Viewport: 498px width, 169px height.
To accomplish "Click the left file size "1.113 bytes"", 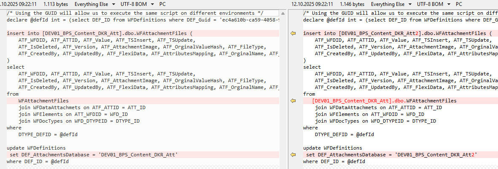I will tap(57, 4).
